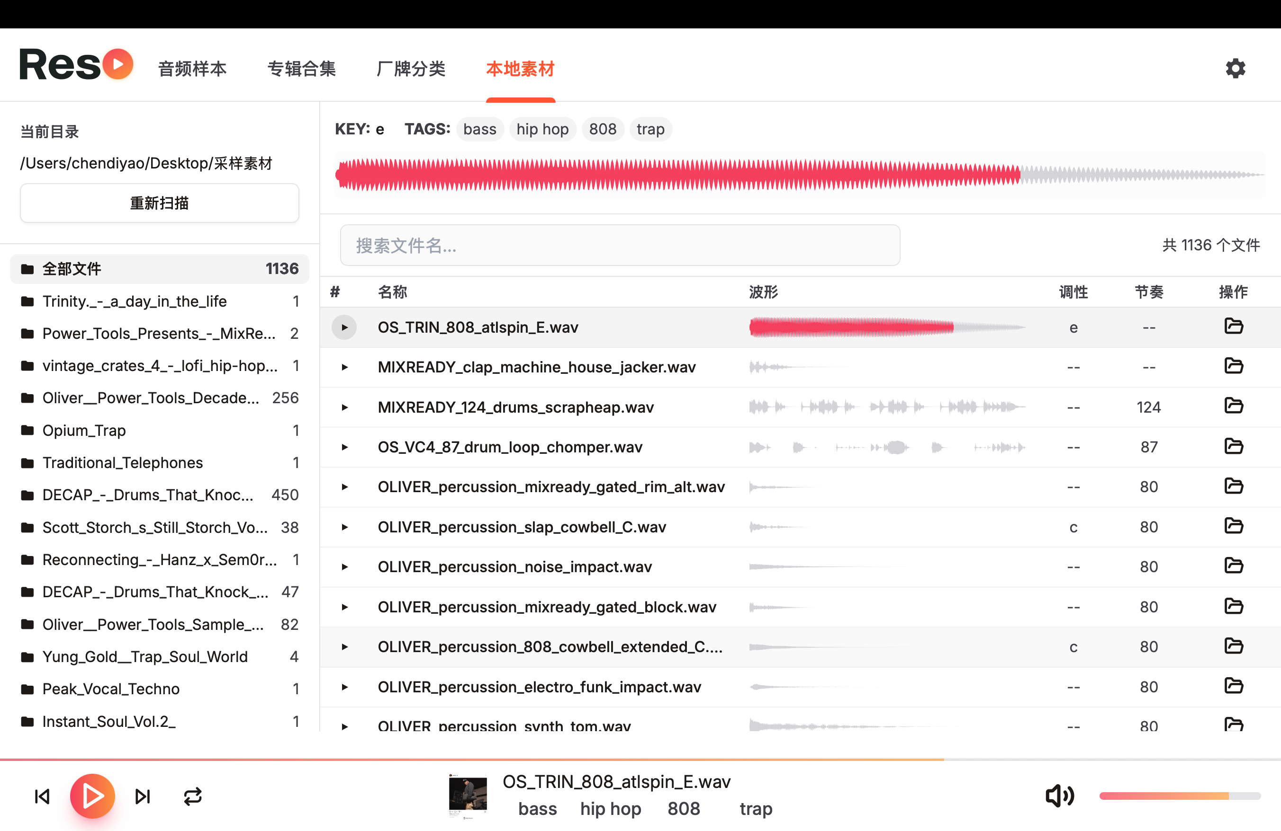Screen dimensions: 1281x831
Task: Expand the MIXREADY_clap_machine_house_jacker.wav row
Action: pos(344,367)
